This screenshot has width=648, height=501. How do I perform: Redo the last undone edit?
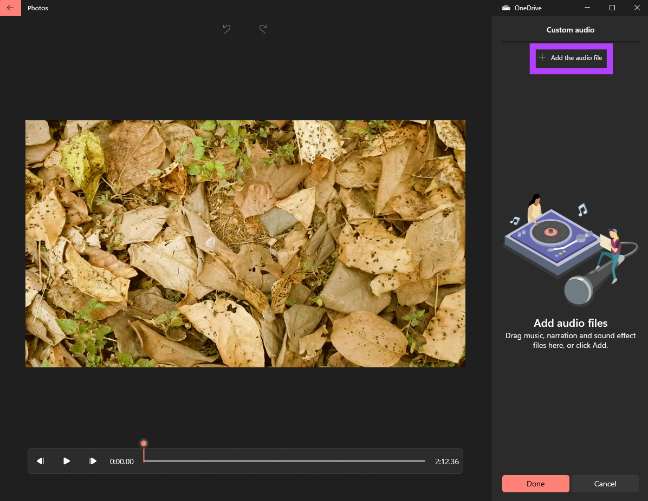(x=263, y=29)
